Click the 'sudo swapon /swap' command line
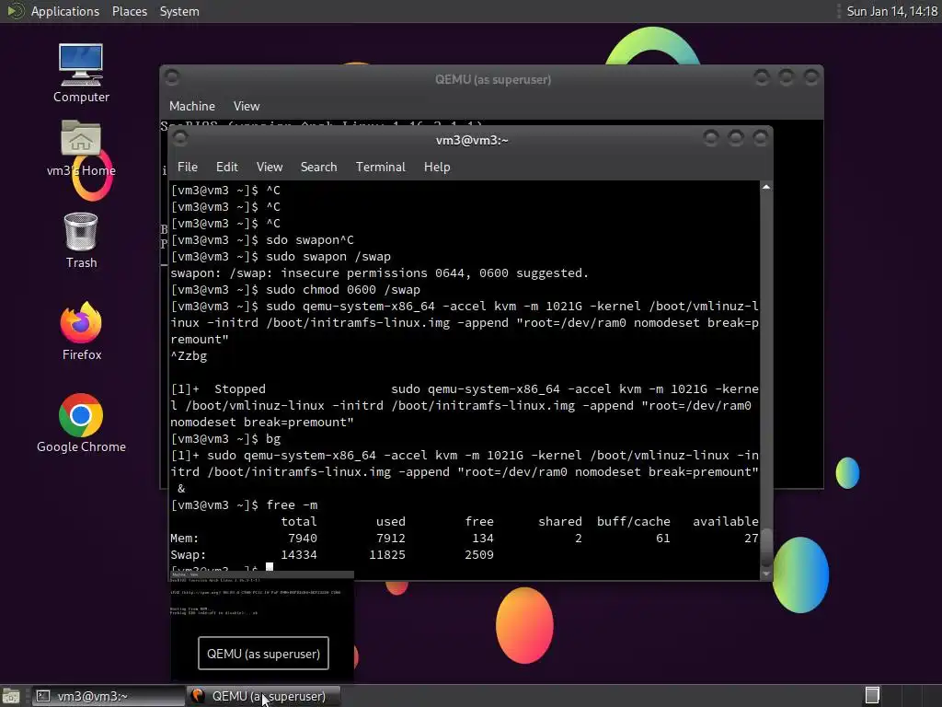The height and width of the screenshot is (707, 942). click(281, 257)
